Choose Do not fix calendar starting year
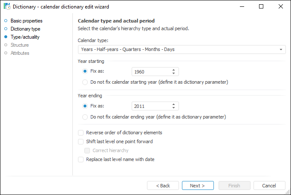The image size is (291, 195). (x=85, y=82)
